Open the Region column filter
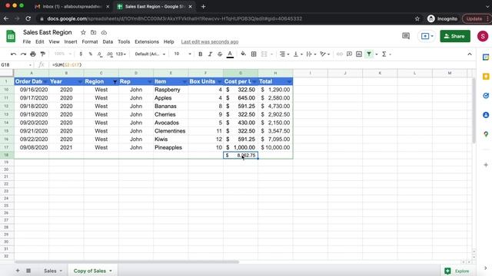 pyautogui.click(x=115, y=82)
